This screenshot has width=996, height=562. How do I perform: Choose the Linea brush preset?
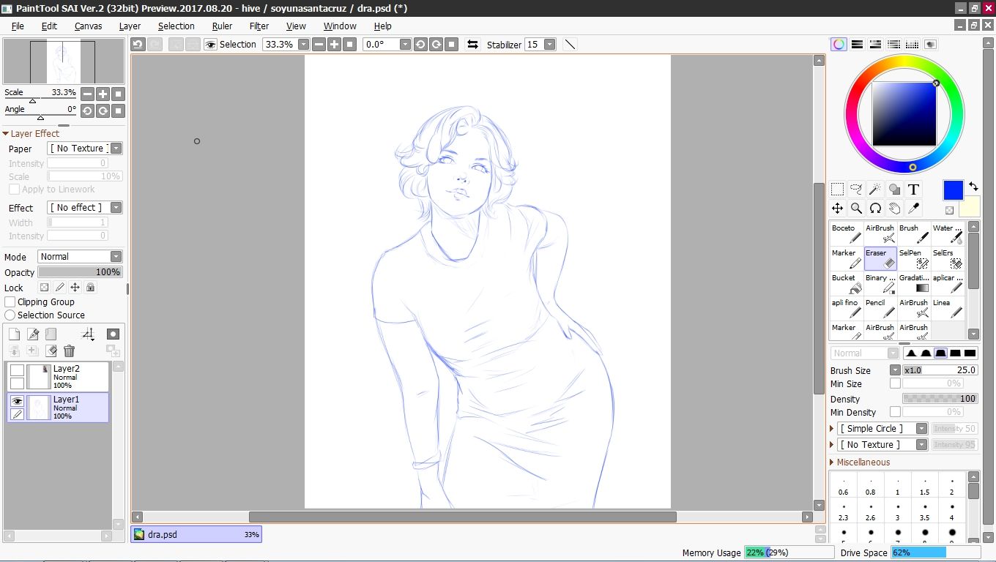point(947,309)
